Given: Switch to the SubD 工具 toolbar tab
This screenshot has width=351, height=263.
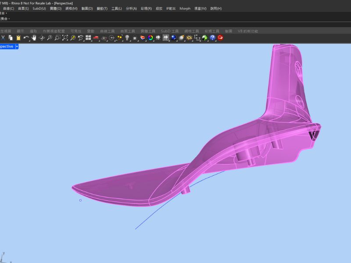Looking at the screenshot, I should coord(170,31).
